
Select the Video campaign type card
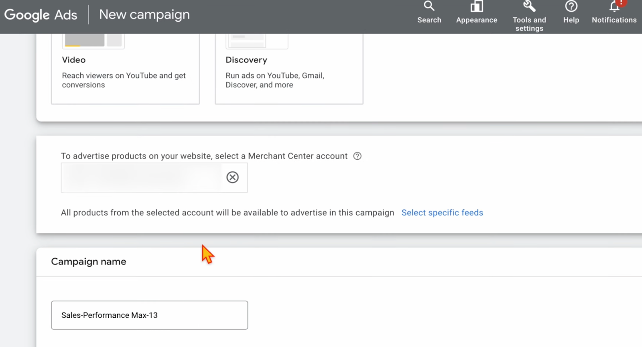click(125, 68)
